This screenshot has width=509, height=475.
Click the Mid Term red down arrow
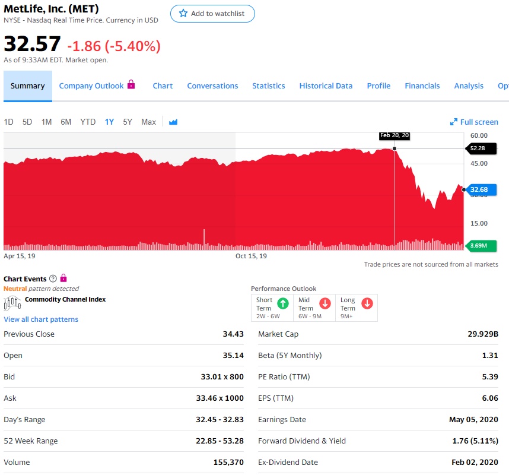click(x=325, y=303)
